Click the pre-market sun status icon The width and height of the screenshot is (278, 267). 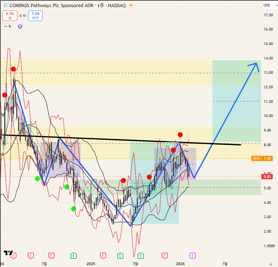[x=131, y=5]
